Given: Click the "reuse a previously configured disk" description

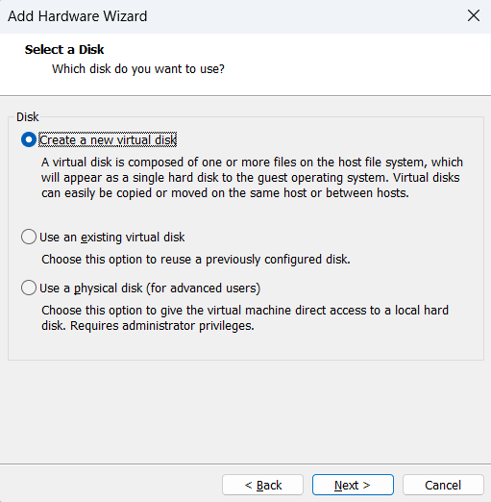Looking at the screenshot, I should point(196,260).
